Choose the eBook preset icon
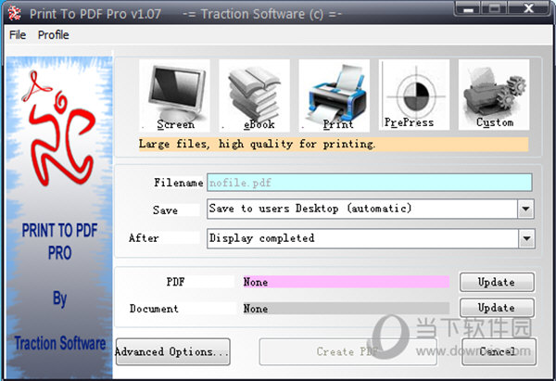The width and height of the screenshot is (556, 381). tap(254, 95)
